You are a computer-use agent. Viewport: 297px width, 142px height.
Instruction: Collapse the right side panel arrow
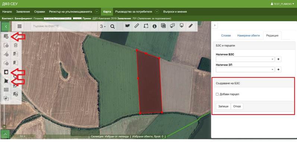pos(215,25)
